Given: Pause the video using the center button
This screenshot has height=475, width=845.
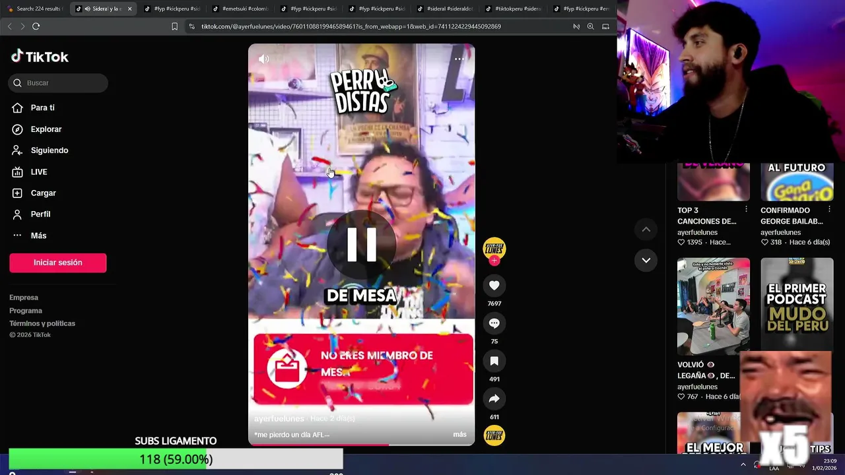Looking at the screenshot, I should (361, 244).
